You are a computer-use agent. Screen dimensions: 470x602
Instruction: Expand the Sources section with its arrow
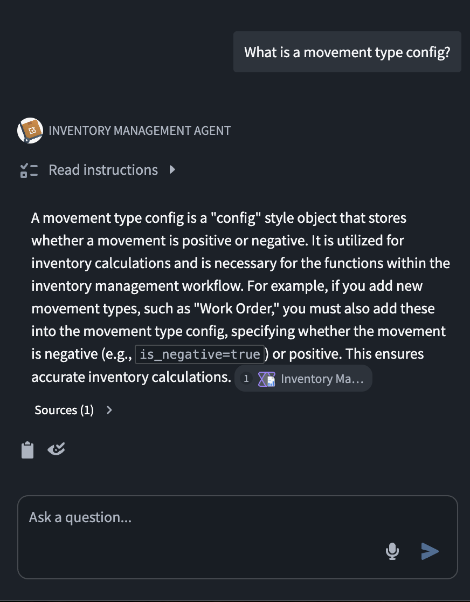[109, 410]
